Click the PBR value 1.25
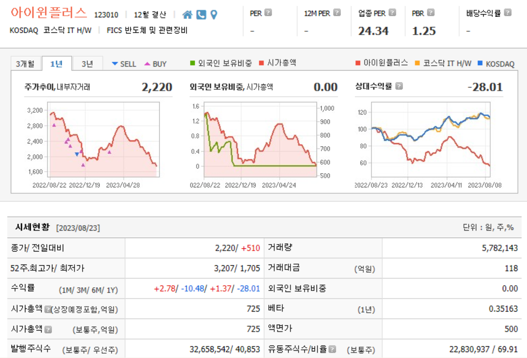The width and height of the screenshot is (527, 358). click(x=424, y=31)
